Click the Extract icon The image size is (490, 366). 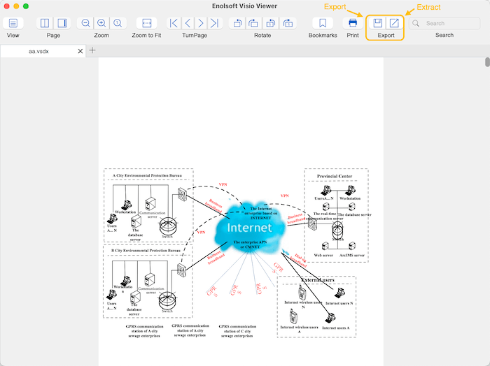pyautogui.click(x=394, y=24)
